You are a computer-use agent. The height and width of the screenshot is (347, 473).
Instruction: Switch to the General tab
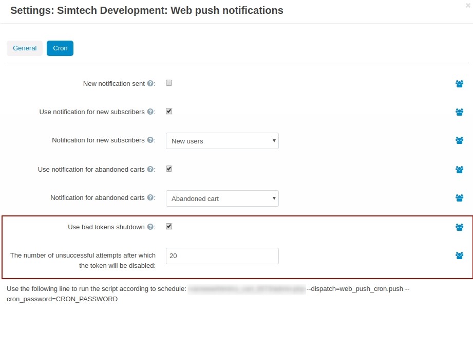pyautogui.click(x=25, y=48)
